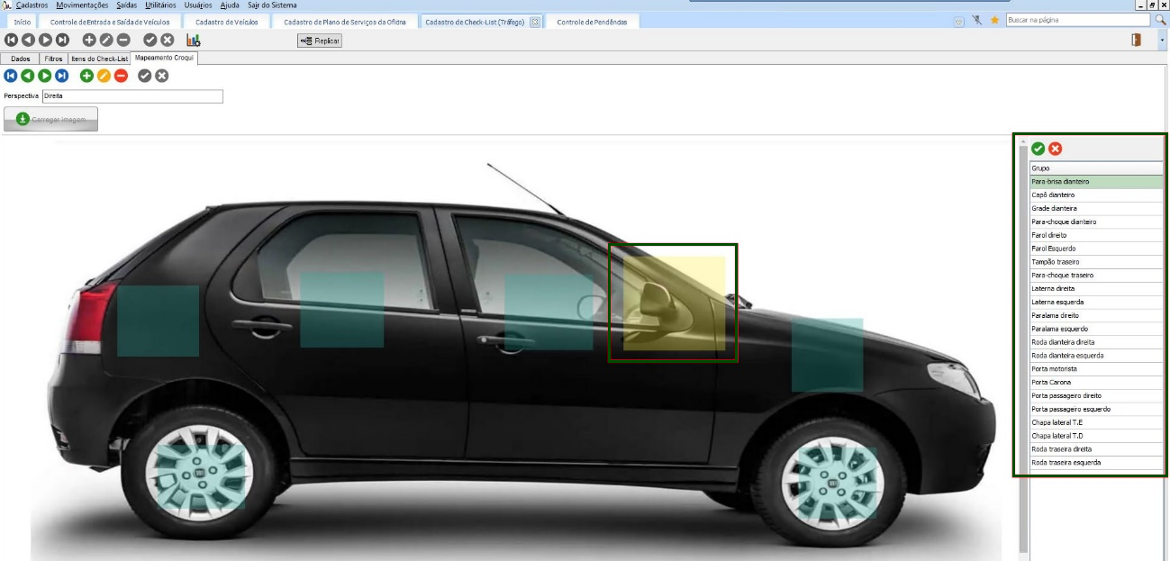The image size is (1170, 561).
Task: Click the orange favorites star
Action: click(x=995, y=20)
